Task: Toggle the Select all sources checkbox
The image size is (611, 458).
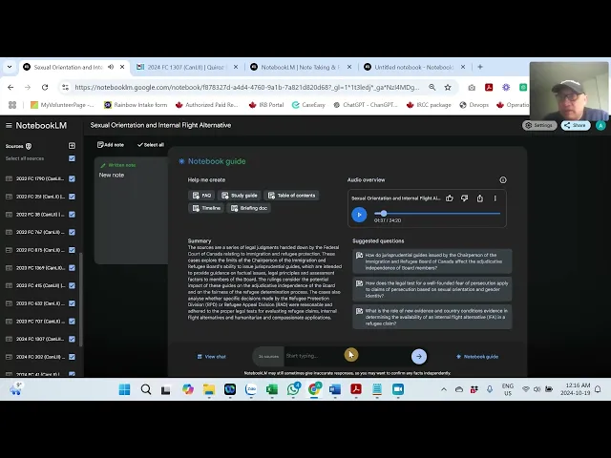Action: coord(72,158)
